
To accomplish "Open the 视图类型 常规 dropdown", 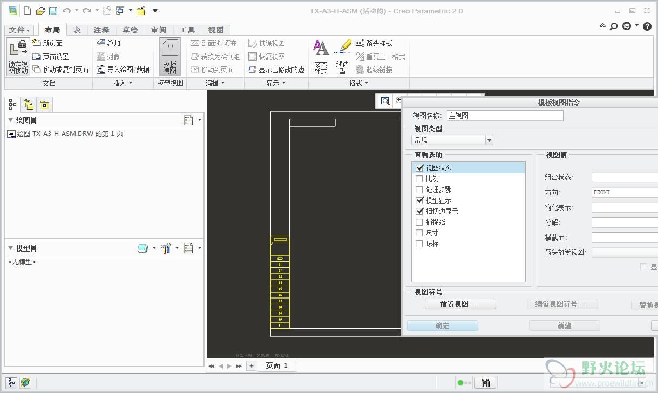I will click(452, 140).
